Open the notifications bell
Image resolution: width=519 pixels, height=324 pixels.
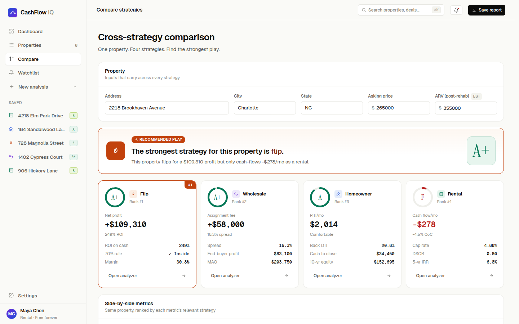[x=456, y=10]
